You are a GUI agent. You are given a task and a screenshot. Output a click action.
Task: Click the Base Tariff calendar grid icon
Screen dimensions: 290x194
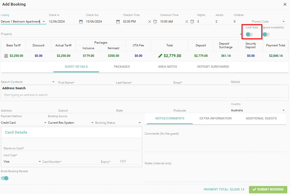(6, 56)
